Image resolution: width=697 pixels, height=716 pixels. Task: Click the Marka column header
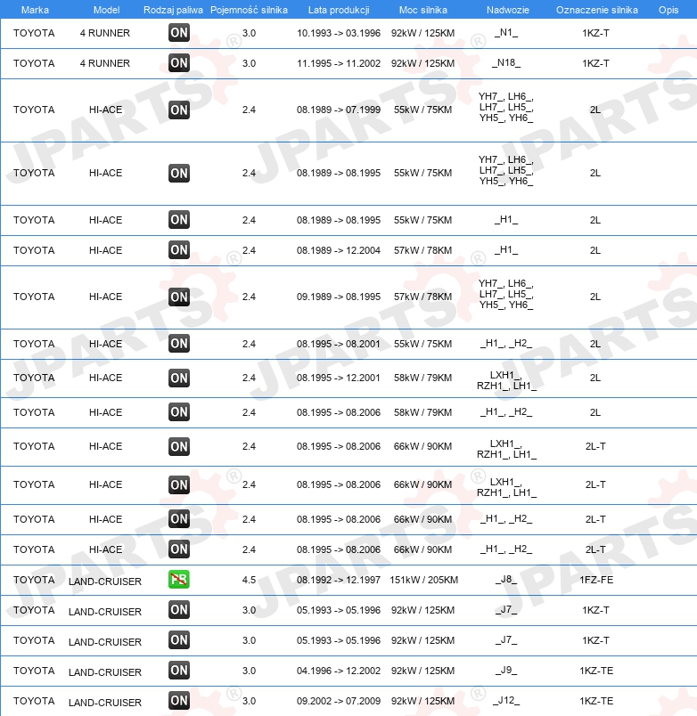(x=34, y=9)
